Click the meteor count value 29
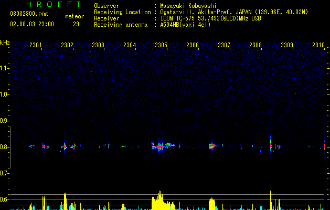This screenshot has height=210, width=330. coord(76,24)
